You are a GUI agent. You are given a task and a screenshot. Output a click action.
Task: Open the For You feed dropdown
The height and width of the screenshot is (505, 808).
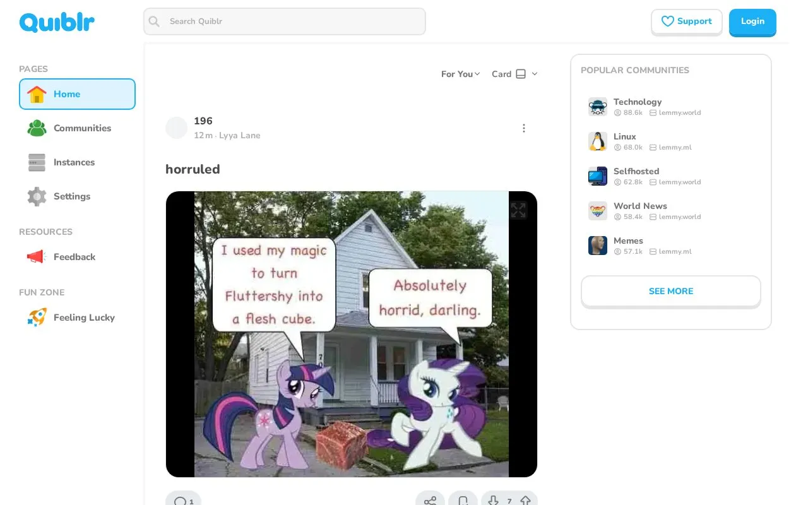tap(461, 74)
